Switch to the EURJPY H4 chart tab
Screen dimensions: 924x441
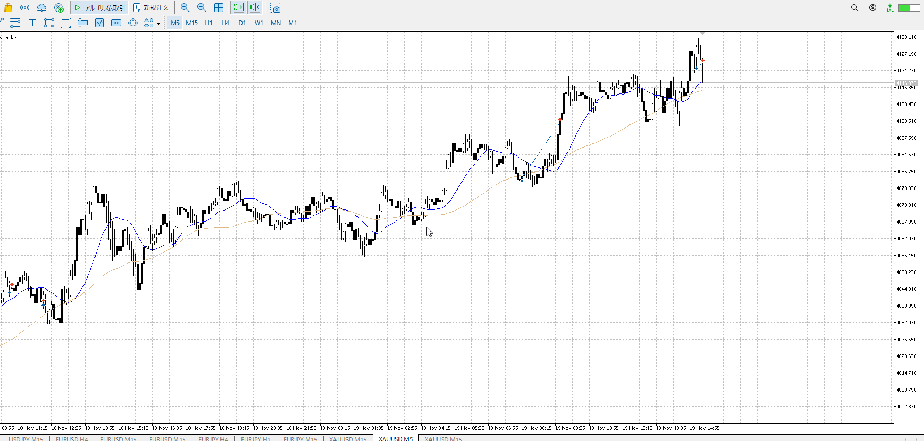[x=213, y=438]
